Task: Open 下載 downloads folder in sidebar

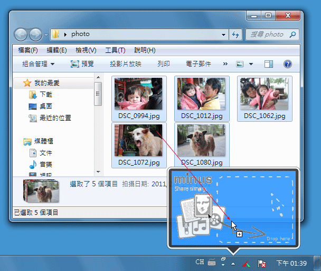Action: pyautogui.click(x=41, y=94)
